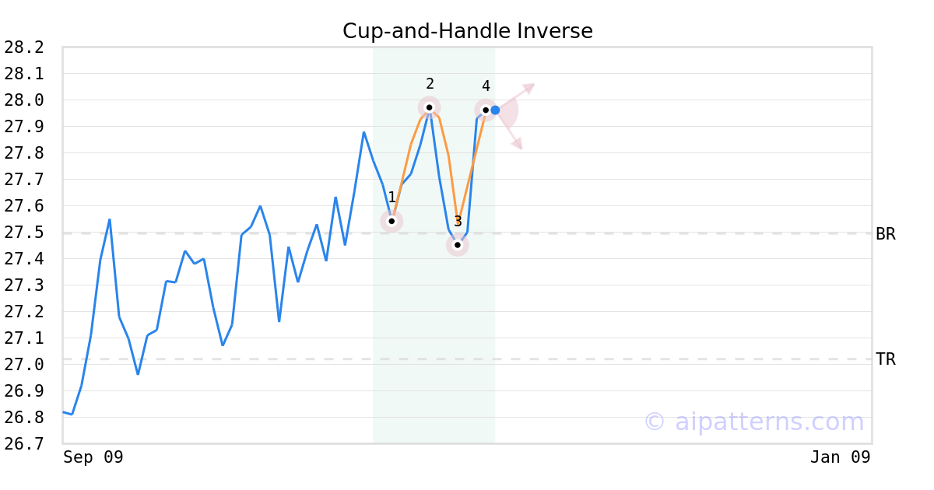
Task: Click the TR level label
Action: click(x=886, y=359)
